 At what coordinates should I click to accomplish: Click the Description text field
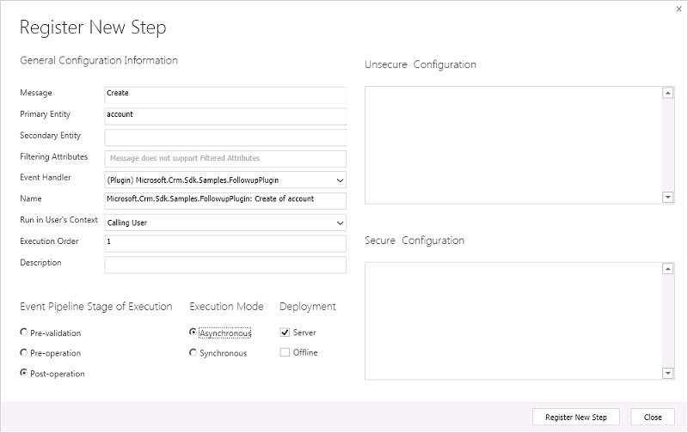click(x=224, y=265)
